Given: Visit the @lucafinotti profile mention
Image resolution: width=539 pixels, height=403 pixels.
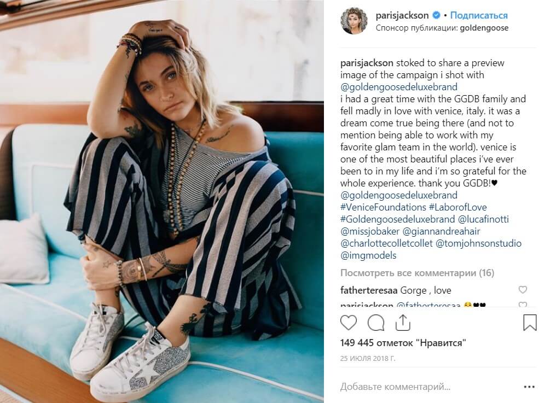Looking at the screenshot, I should [x=483, y=219].
